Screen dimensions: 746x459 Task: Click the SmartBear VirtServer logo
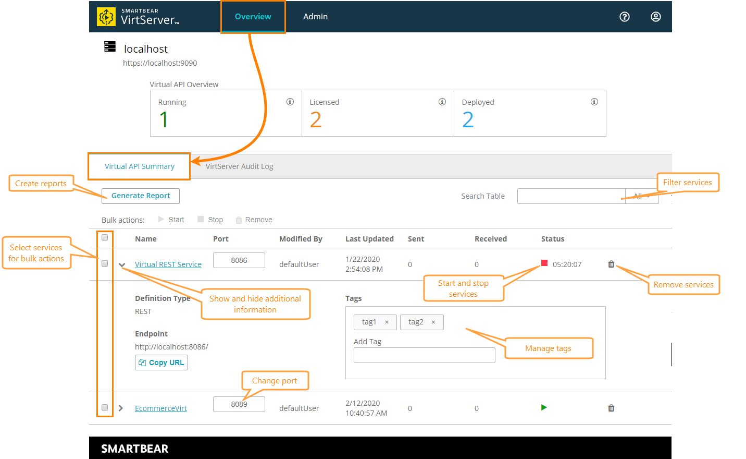[139, 17]
